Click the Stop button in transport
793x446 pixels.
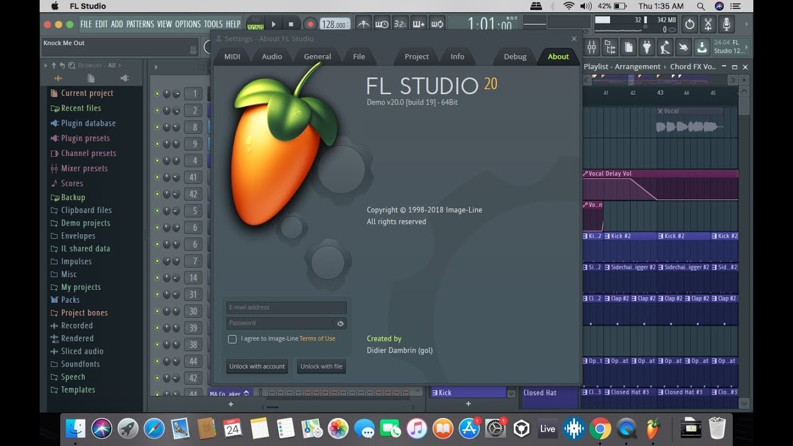pyautogui.click(x=291, y=24)
